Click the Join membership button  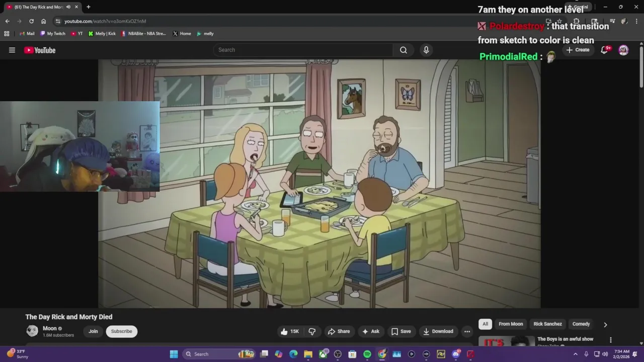93,331
